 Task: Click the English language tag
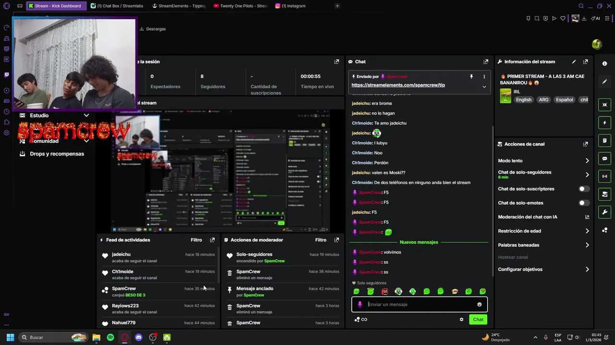[524, 100]
